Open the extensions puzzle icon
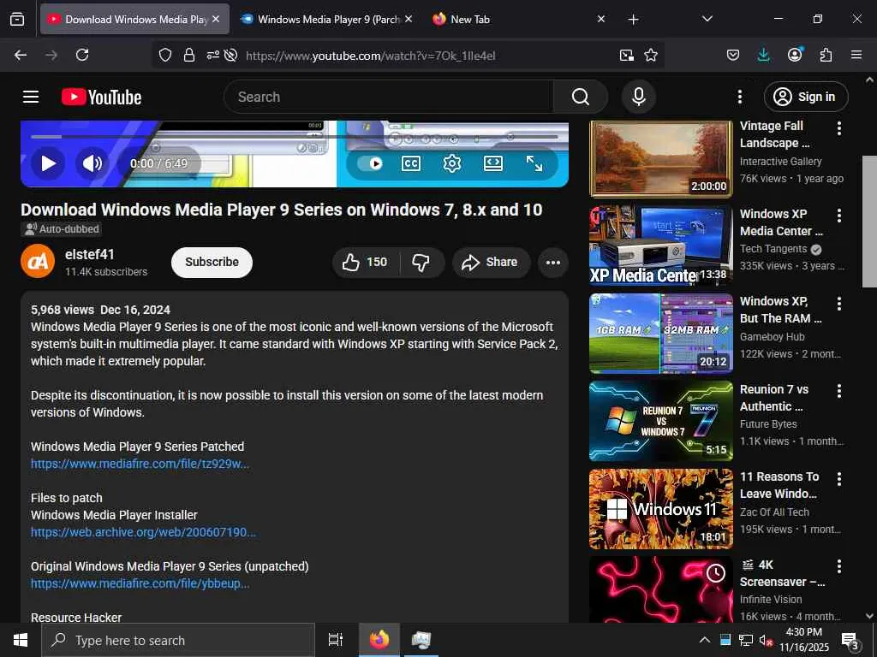The image size is (877, 657). [826, 55]
